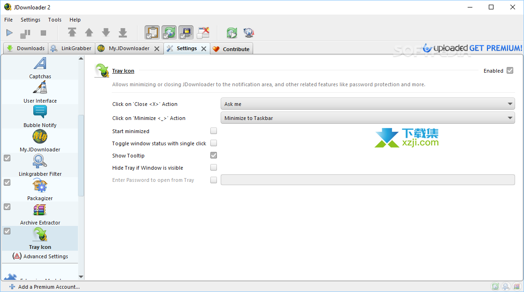Close the Settings tab
The width and height of the screenshot is (524, 292).
[x=204, y=49]
